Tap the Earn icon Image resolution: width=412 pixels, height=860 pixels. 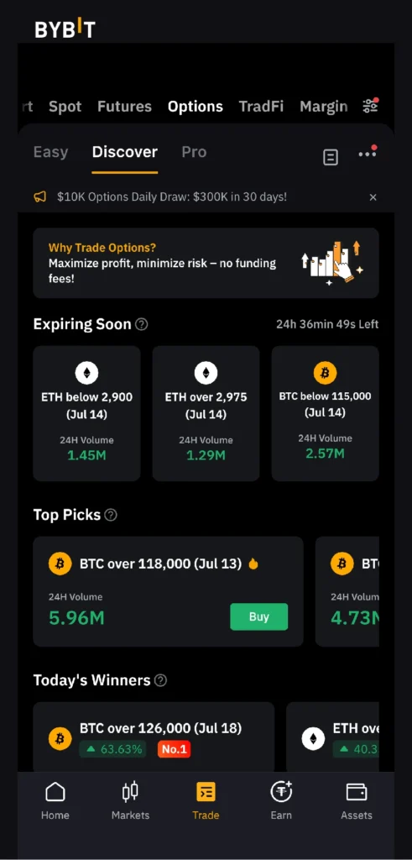(x=281, y=792)
